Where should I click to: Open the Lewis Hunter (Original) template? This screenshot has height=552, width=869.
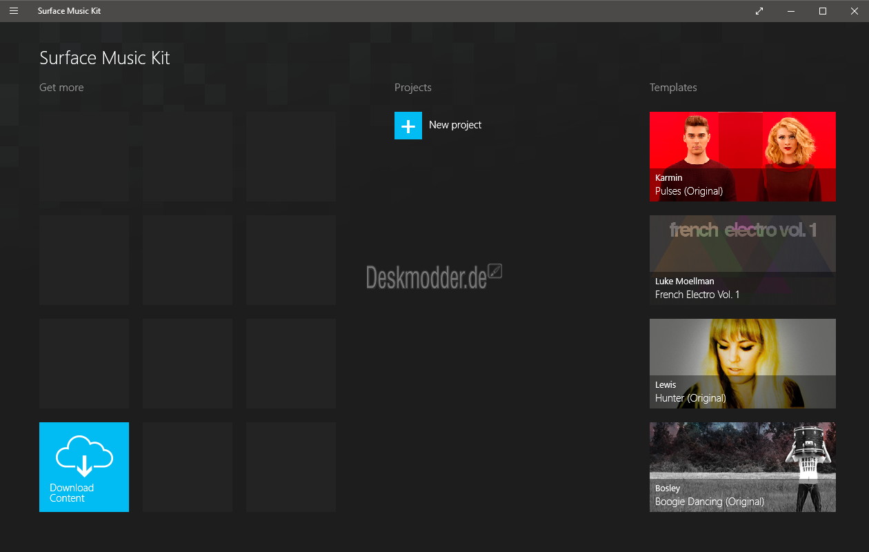click(743, 364)
